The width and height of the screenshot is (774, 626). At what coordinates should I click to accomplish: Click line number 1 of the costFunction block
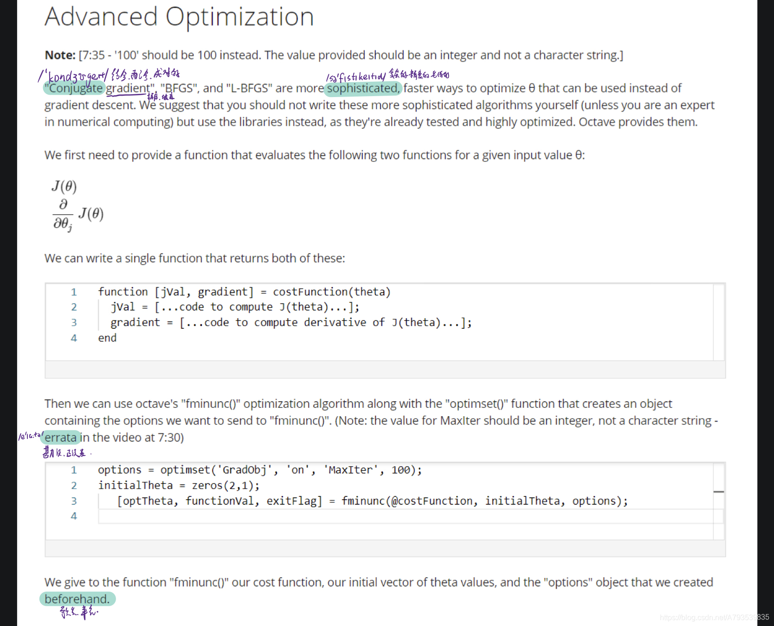(74, 292)
